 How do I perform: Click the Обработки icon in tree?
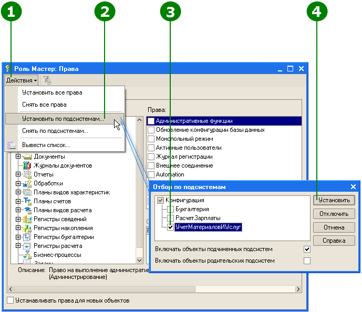[x=27, y=183]
